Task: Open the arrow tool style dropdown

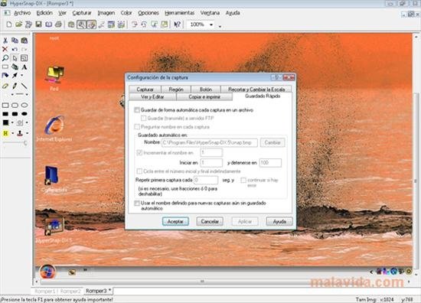Action: [x=22, y=76]
